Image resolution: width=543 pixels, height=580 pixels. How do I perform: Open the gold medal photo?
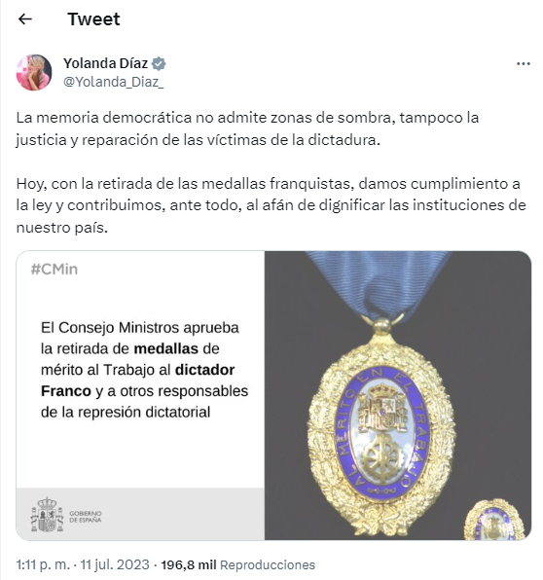coord(398,395)
